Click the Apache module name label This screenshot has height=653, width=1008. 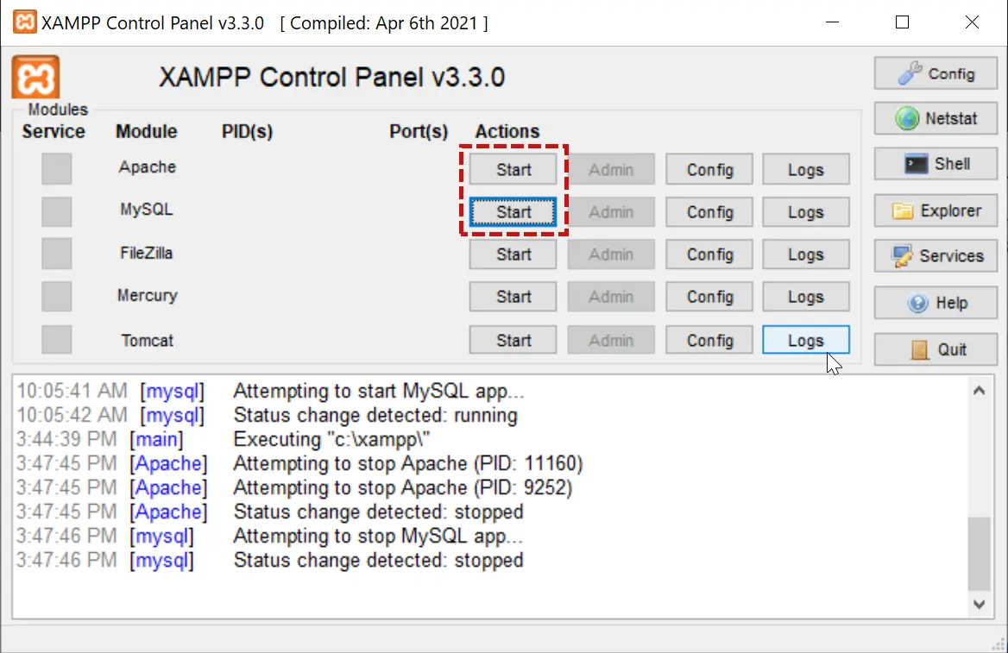pos(148,167)
